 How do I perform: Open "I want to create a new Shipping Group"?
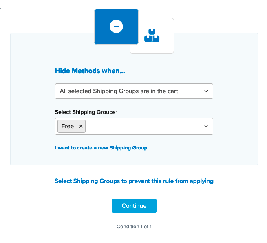pos(101,148)
